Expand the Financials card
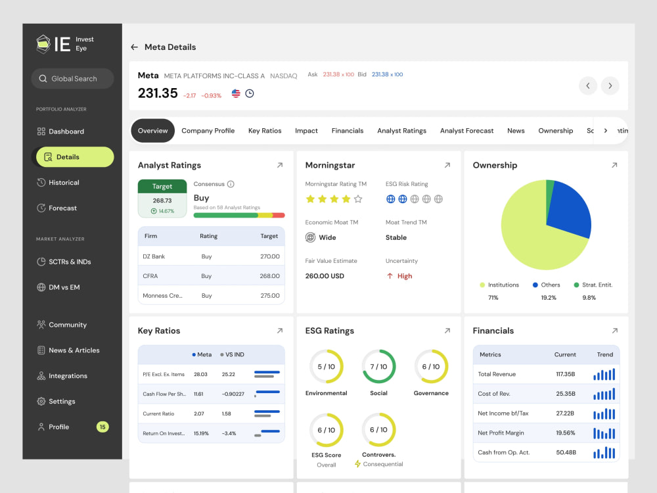The image size is (657, 493). point(615,331)
